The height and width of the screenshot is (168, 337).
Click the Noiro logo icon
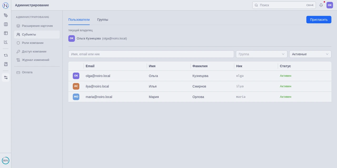point(6,5)
